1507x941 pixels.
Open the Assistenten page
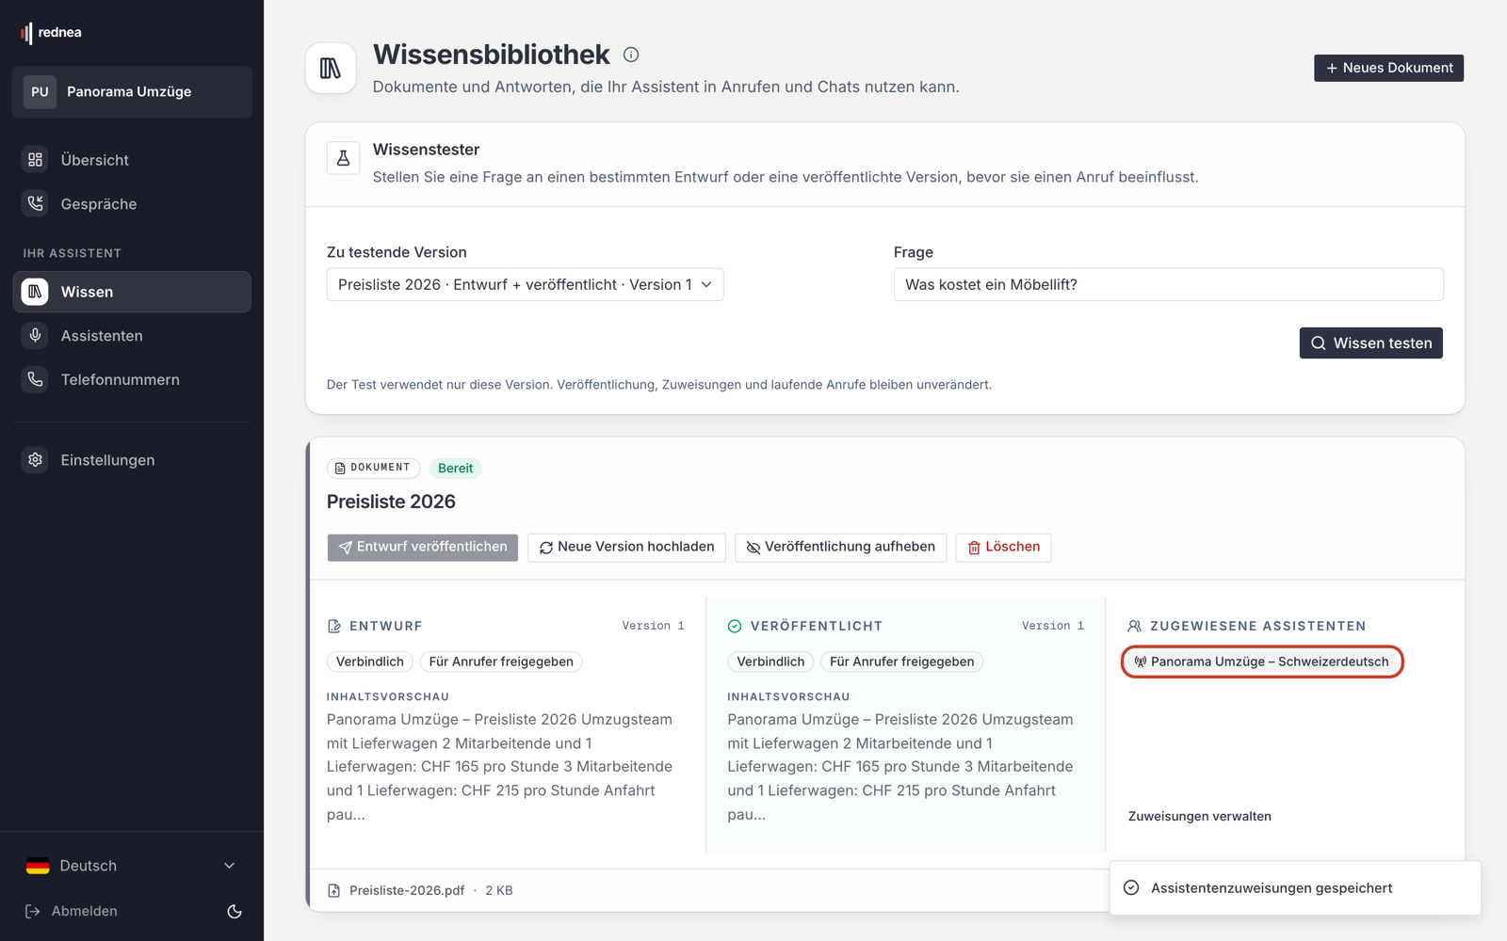click(x=132, y=336)
